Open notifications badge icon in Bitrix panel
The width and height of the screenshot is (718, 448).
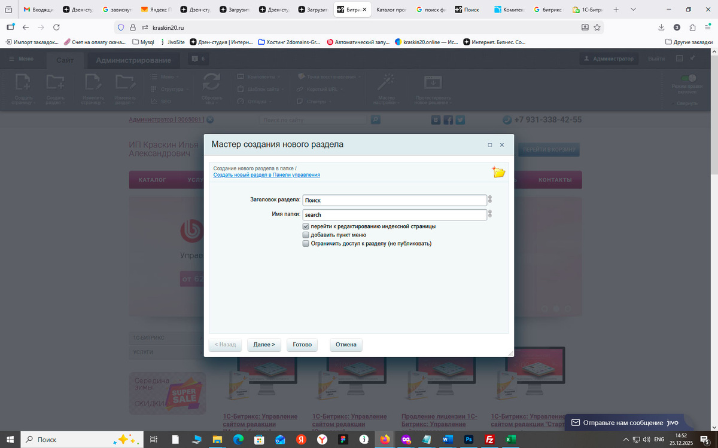click(198, 59)
